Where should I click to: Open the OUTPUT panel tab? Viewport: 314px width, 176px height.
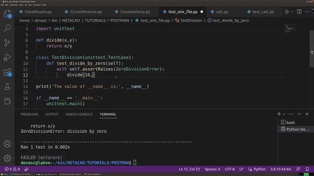[x=52, y=114]
